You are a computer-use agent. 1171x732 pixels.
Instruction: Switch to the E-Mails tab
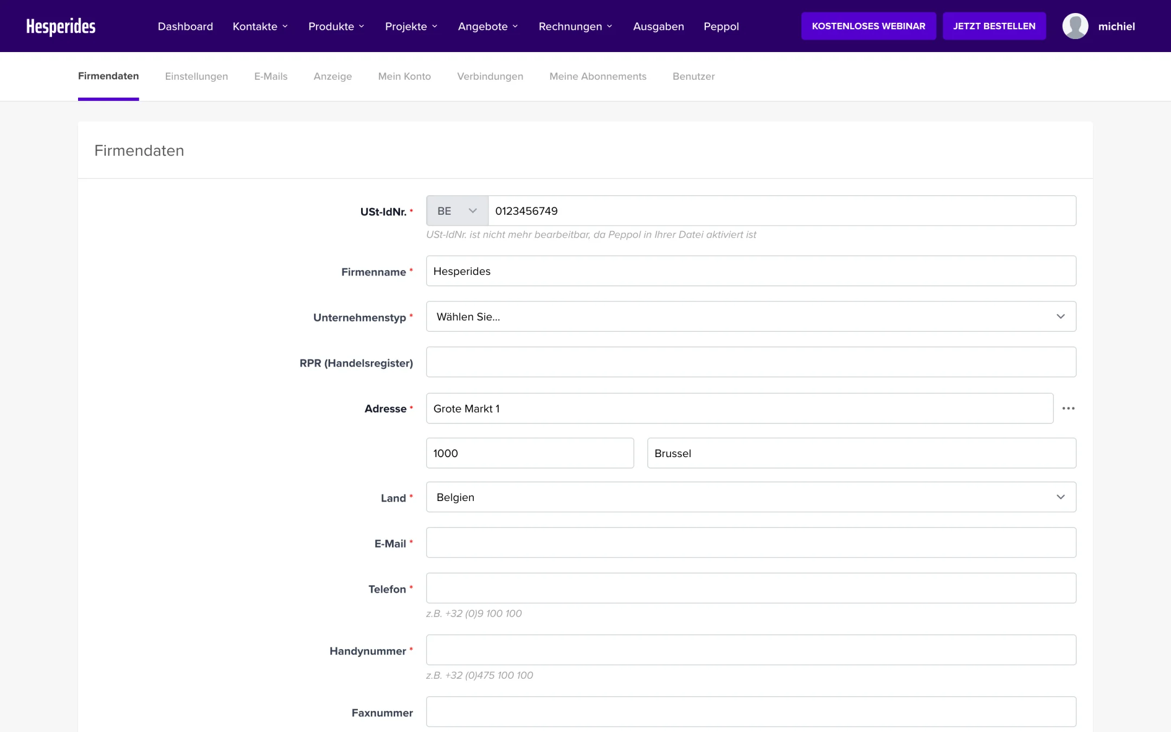pyautogui.click(x=271, y=76)
